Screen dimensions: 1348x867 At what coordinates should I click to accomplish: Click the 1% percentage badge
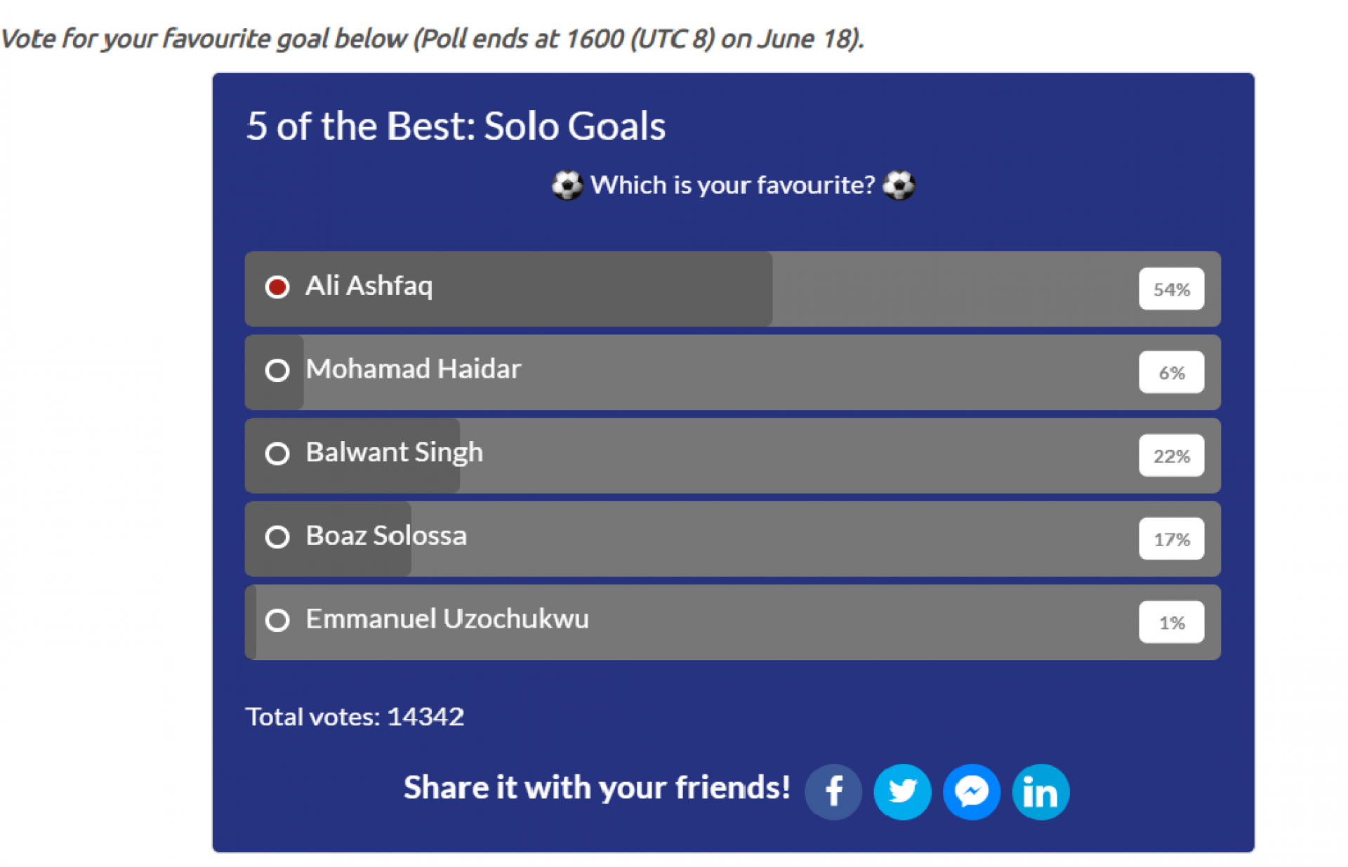[1171, 622]
